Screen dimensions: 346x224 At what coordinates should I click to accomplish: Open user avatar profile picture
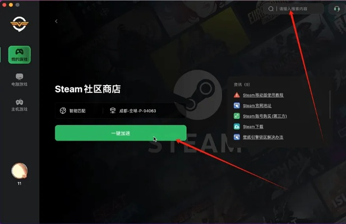[20, 171]
